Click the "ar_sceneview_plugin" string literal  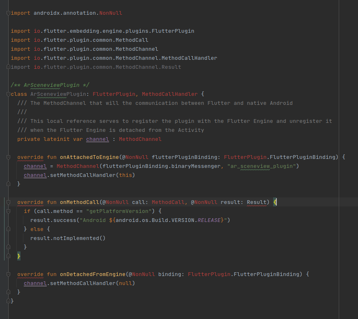point(262,166)
